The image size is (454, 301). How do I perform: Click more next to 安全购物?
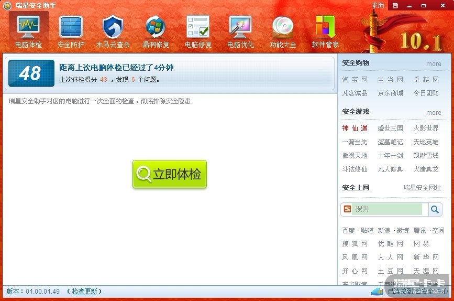pos(434,64)
